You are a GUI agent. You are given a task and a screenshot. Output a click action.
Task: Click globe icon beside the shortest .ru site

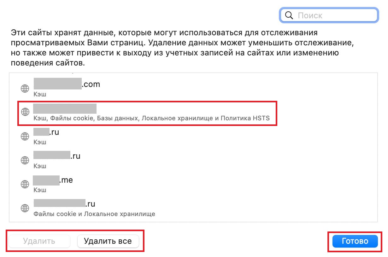click(25, 136)
